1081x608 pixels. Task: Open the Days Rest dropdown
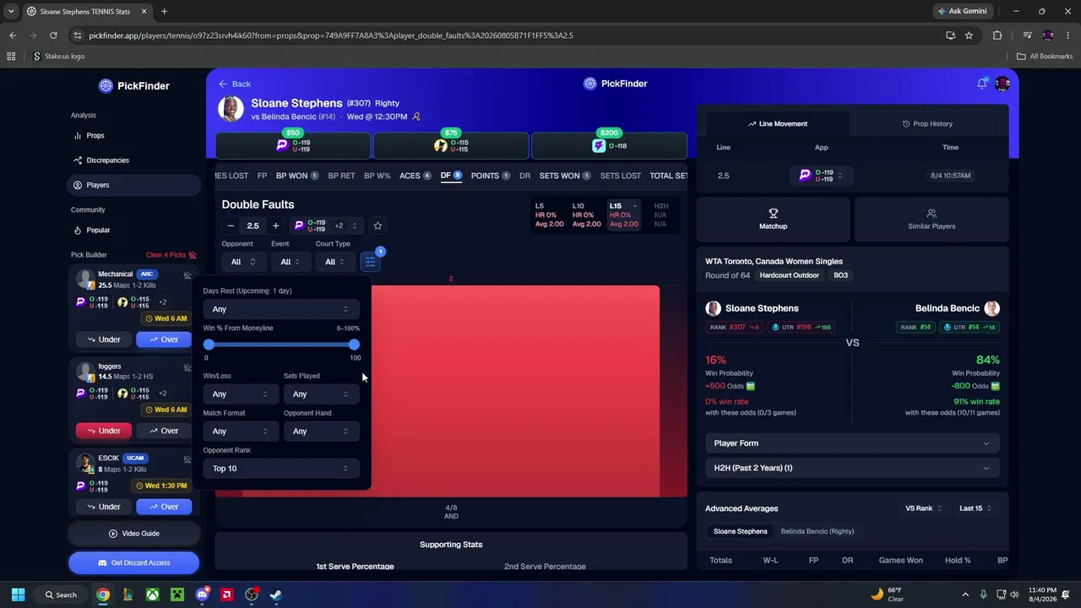click(x=280, y=309)
